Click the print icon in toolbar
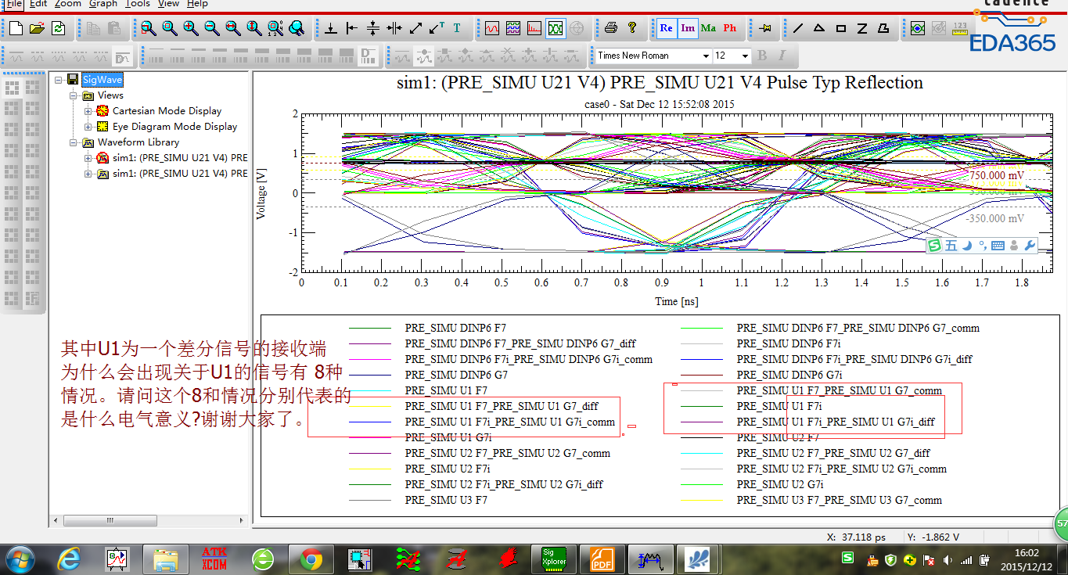 click(x=611, y=28)
